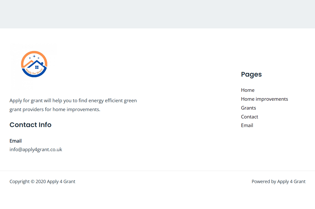
Task: Click the Apply for grant description paragraph
Action: pyautogui.click(x=73, y=105)
